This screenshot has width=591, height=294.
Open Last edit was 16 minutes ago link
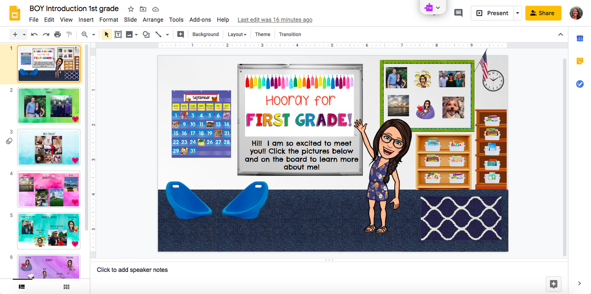pyautogui.click(x=275, y=20)
